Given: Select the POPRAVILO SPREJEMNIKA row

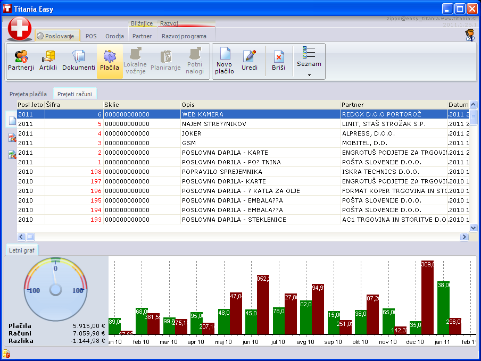Looking at the screenshot, I should (243, 172).
